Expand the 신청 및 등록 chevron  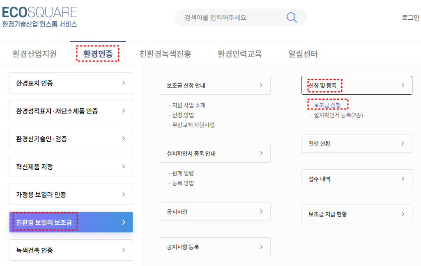(x=403, y=85)
